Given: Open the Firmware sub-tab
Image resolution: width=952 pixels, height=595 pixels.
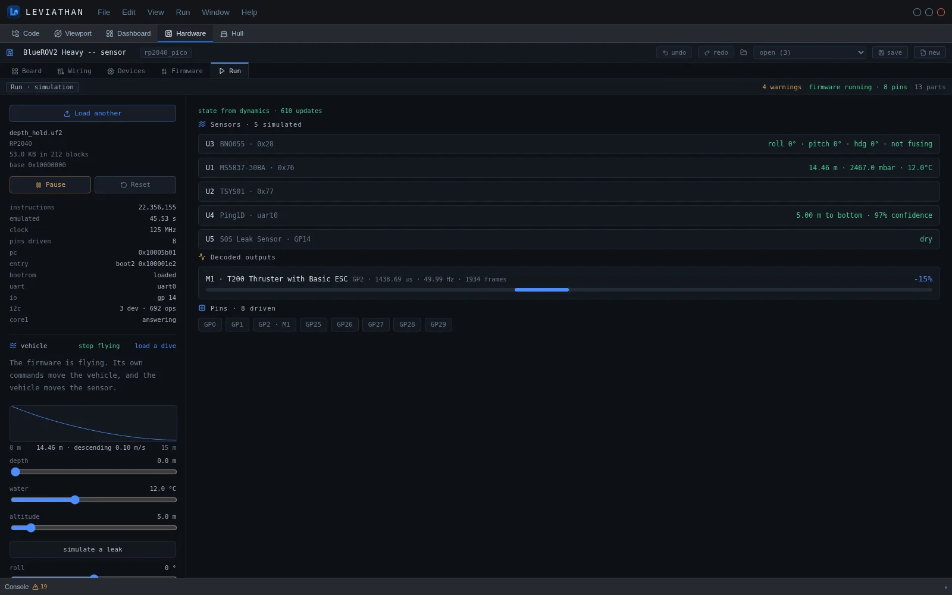Looking at the screenshot, I should [181, 71].
